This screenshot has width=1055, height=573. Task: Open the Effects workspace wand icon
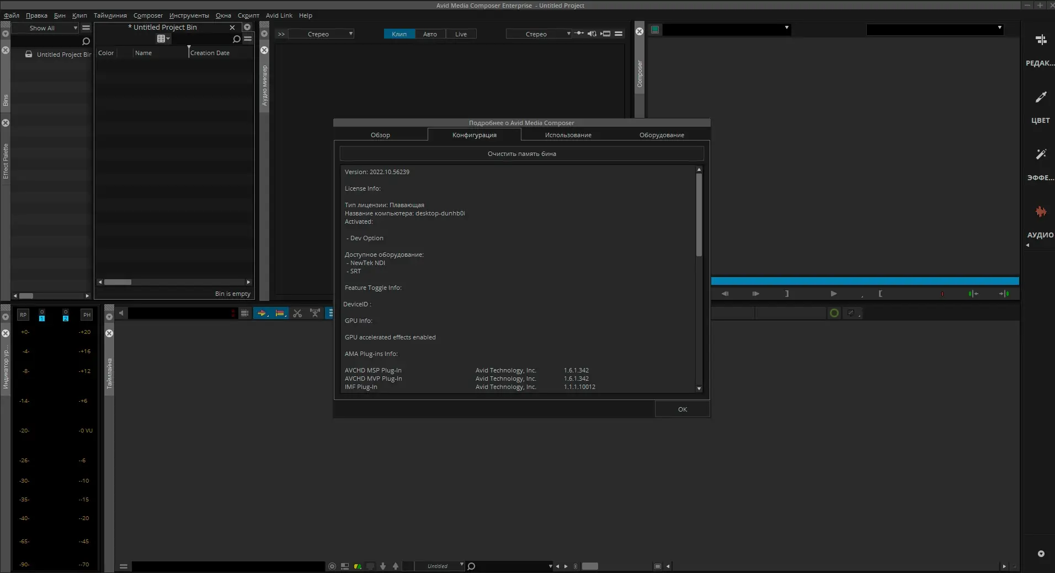click(1041, 155)
